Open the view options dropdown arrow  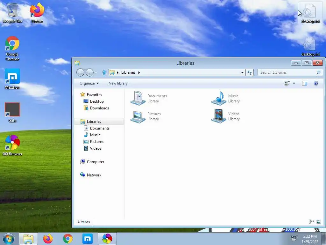pyautogui.click(x=294, y=83)
